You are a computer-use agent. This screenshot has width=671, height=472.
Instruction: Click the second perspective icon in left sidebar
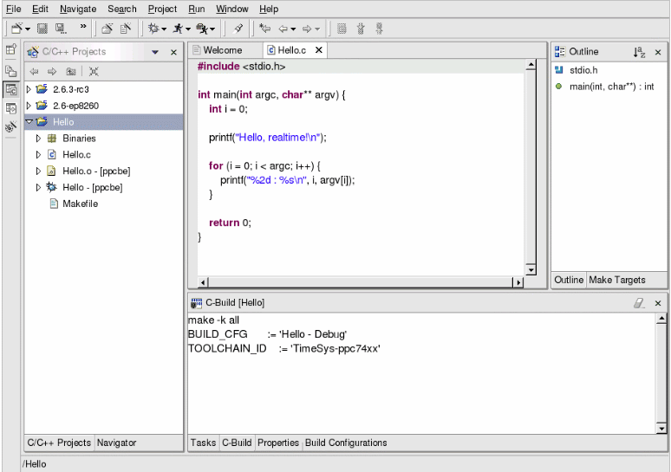(x=11, y=71)
